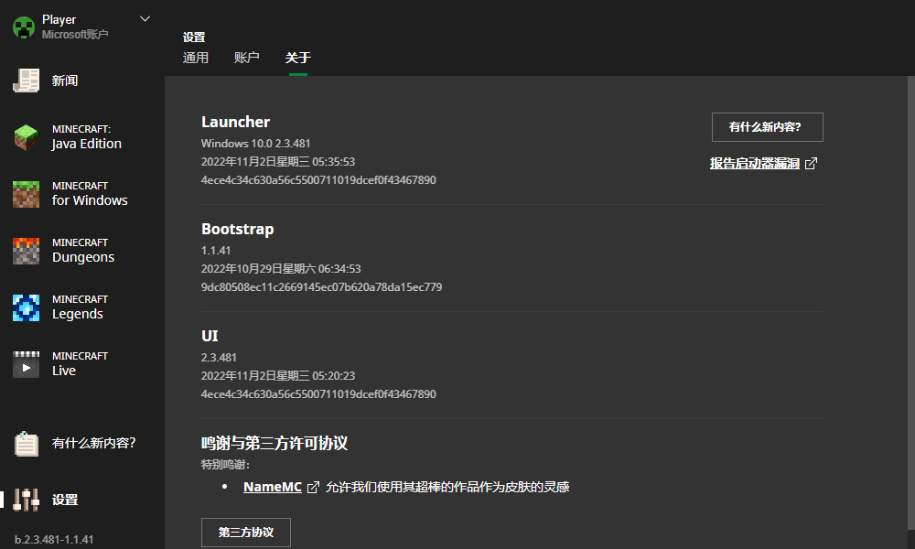Viewport: 915px width, 549px height.
Task: Click the Minecraft Live clapperboard icon
Action: coord(27,364)
